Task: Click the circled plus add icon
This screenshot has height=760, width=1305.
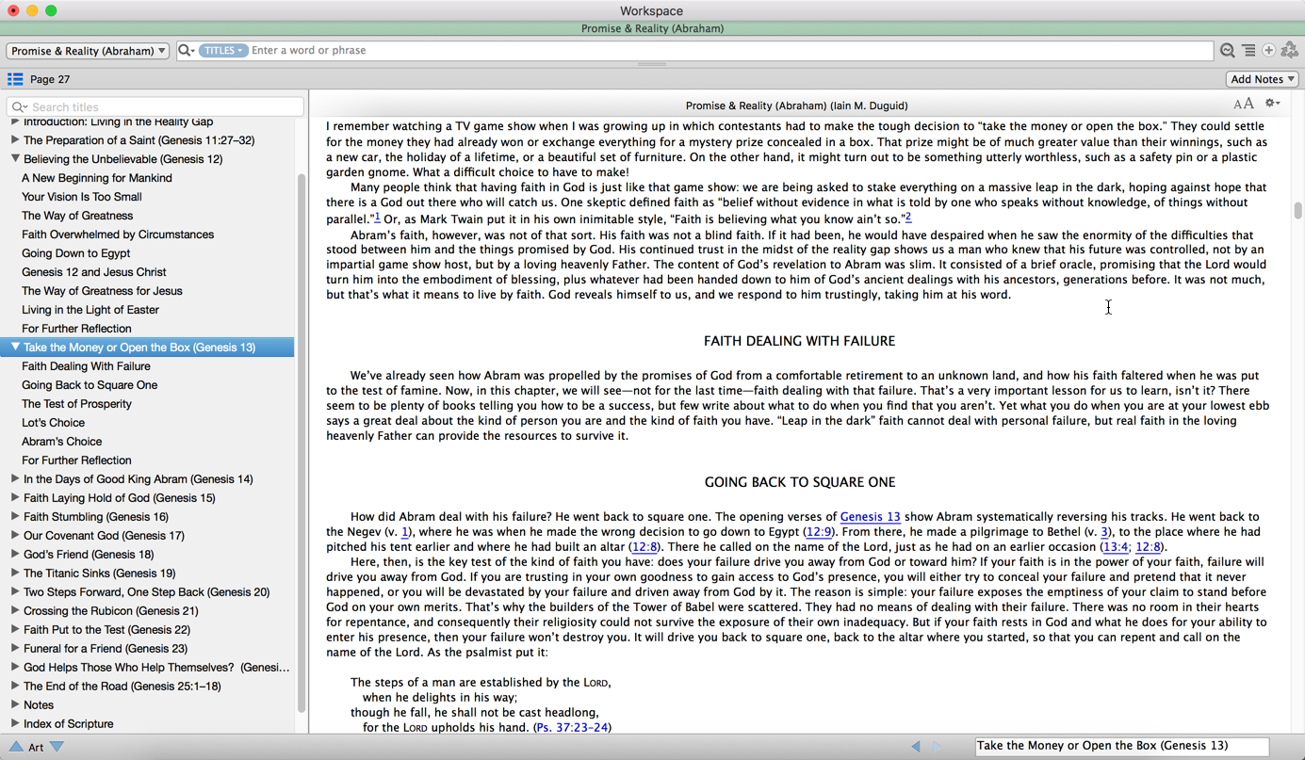Action: (1268, 51)
